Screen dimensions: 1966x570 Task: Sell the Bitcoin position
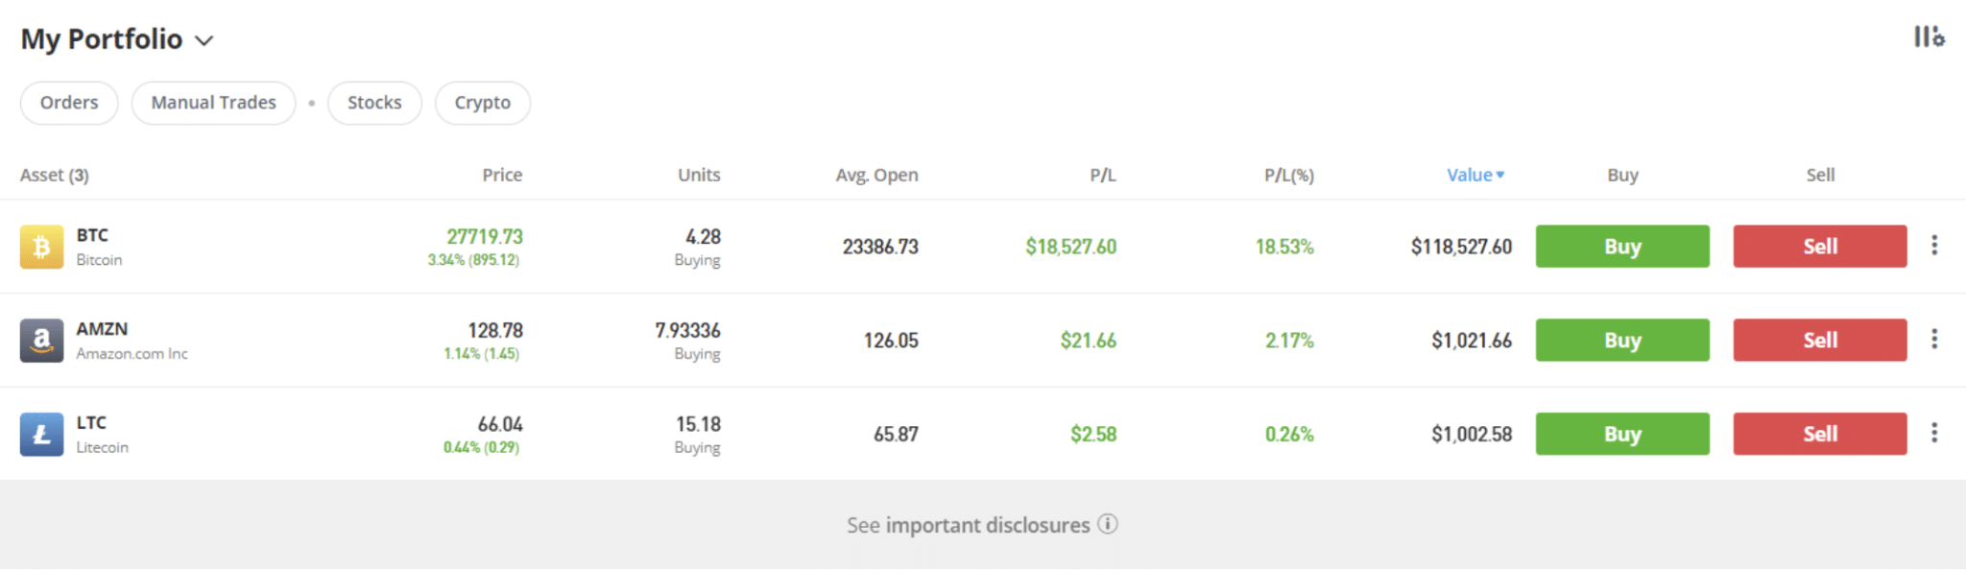point(1820,247)
